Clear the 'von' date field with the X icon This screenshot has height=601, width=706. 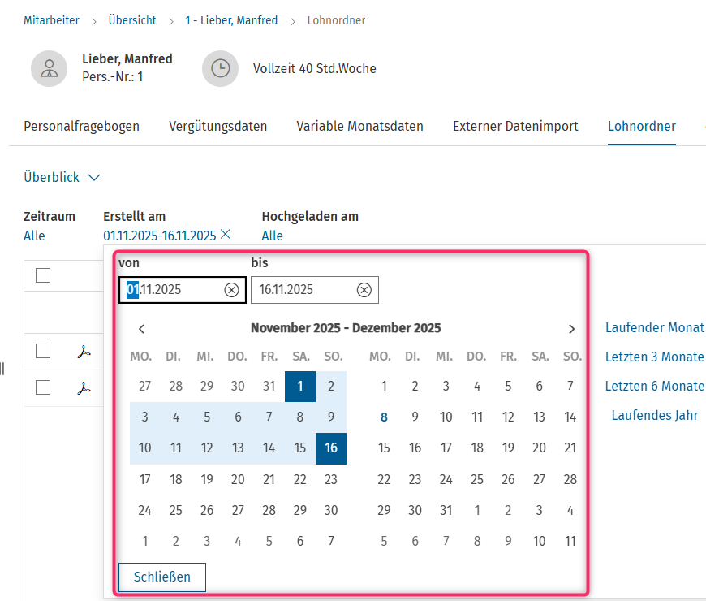231,290
